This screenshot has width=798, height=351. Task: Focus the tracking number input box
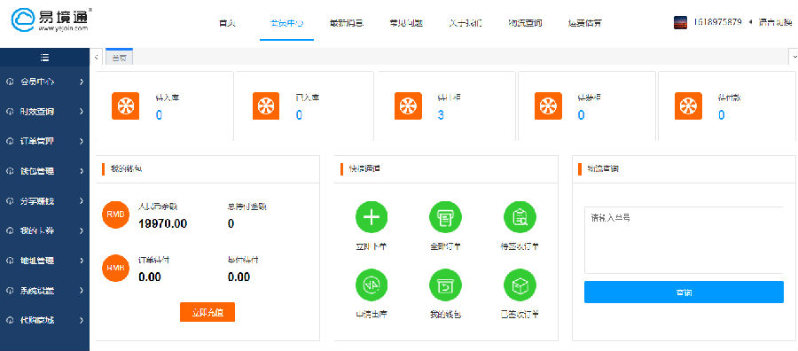click(684, 240)
